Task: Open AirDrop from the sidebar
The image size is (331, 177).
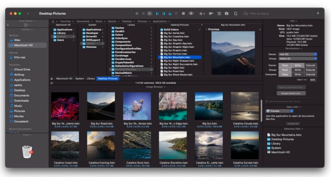Action: click(x=19, y=75)
